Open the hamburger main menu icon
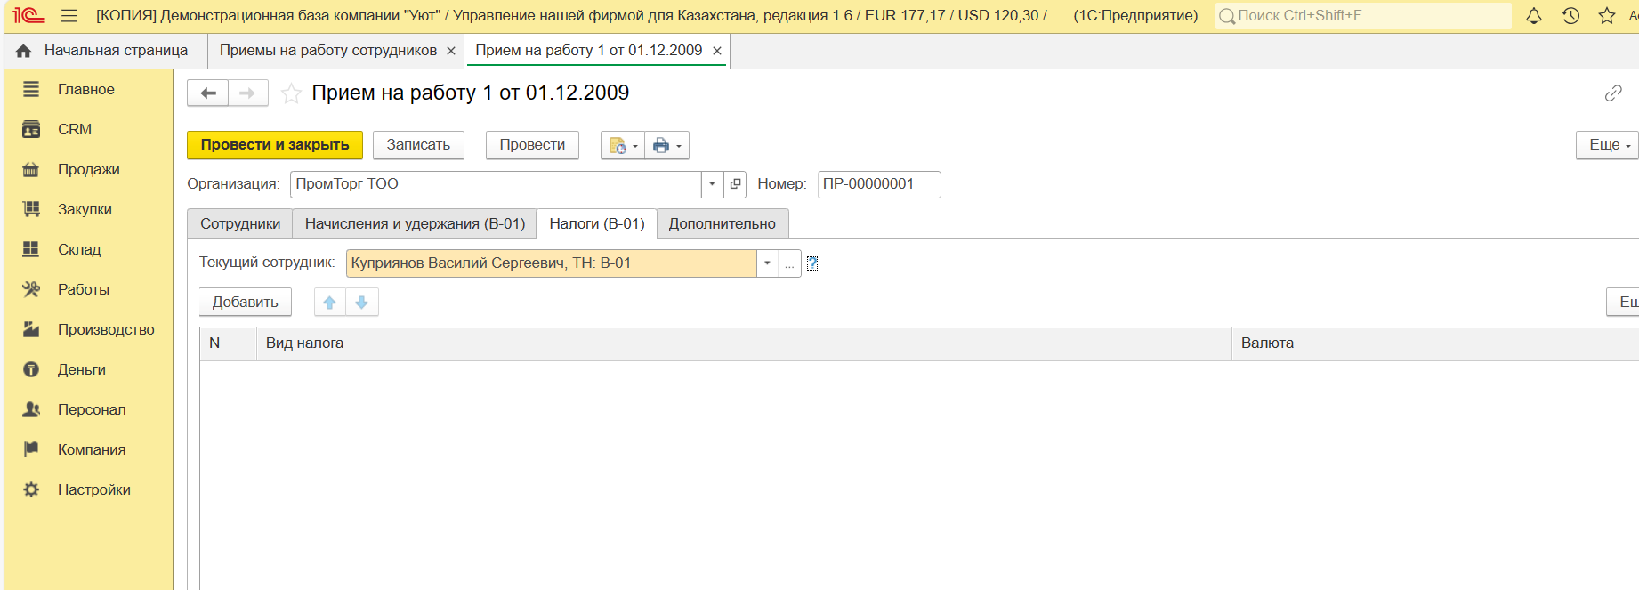The height and width of the screenshot is (590, 1639). click(x=69, y=16)
